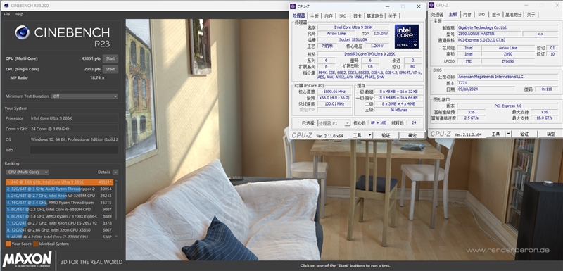Click the Z890 AORUS MASTER model field
Screen dimensions: 563x271
tap(488, 34)
